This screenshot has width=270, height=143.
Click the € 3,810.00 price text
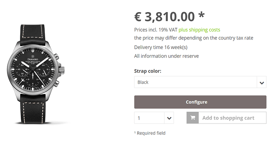[165, 17]
